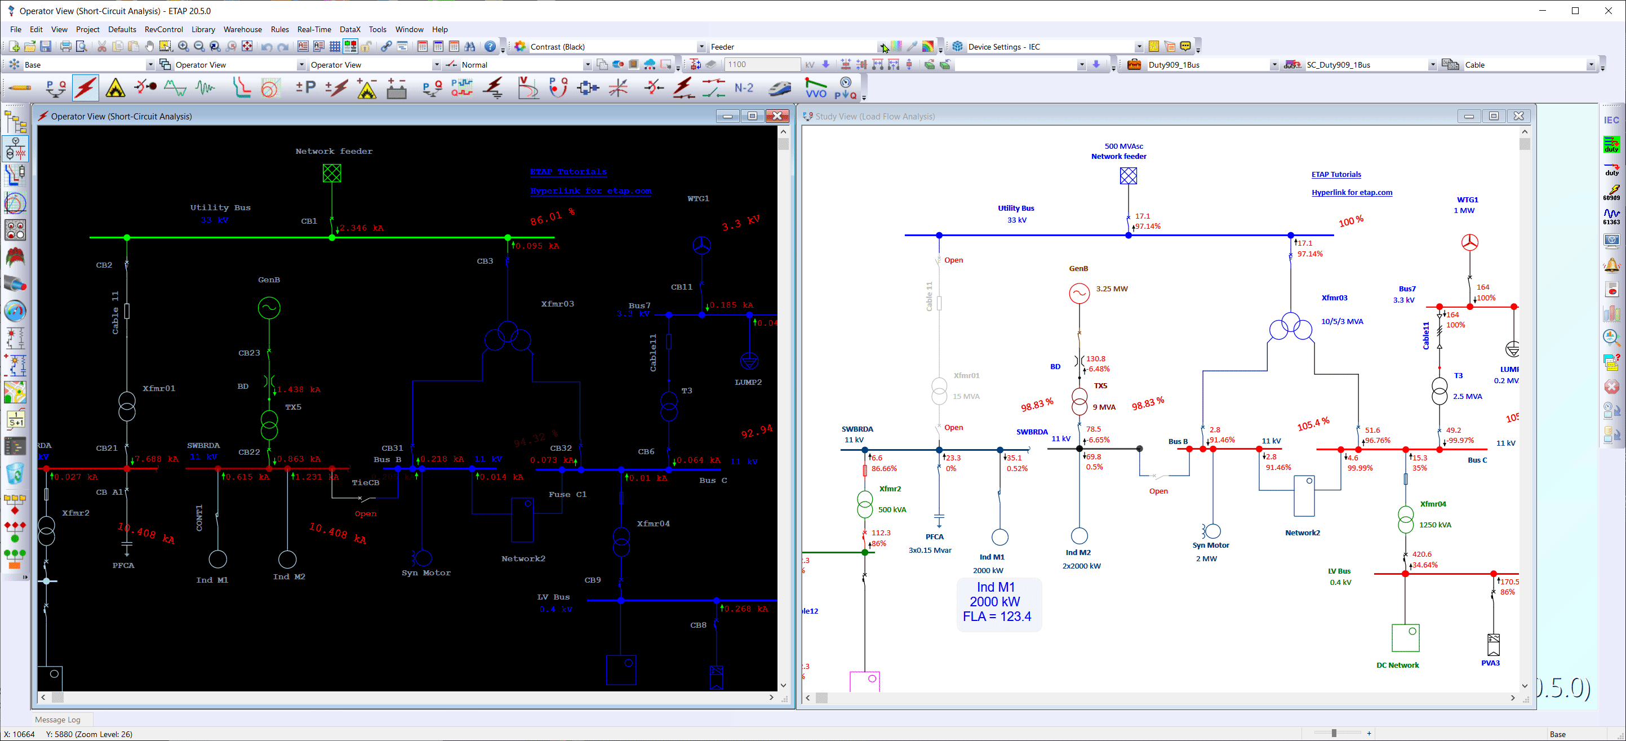This screenshot has height=741, width=1626.
Task: Open the find element binoculars icon
Action: coord(471,46)
